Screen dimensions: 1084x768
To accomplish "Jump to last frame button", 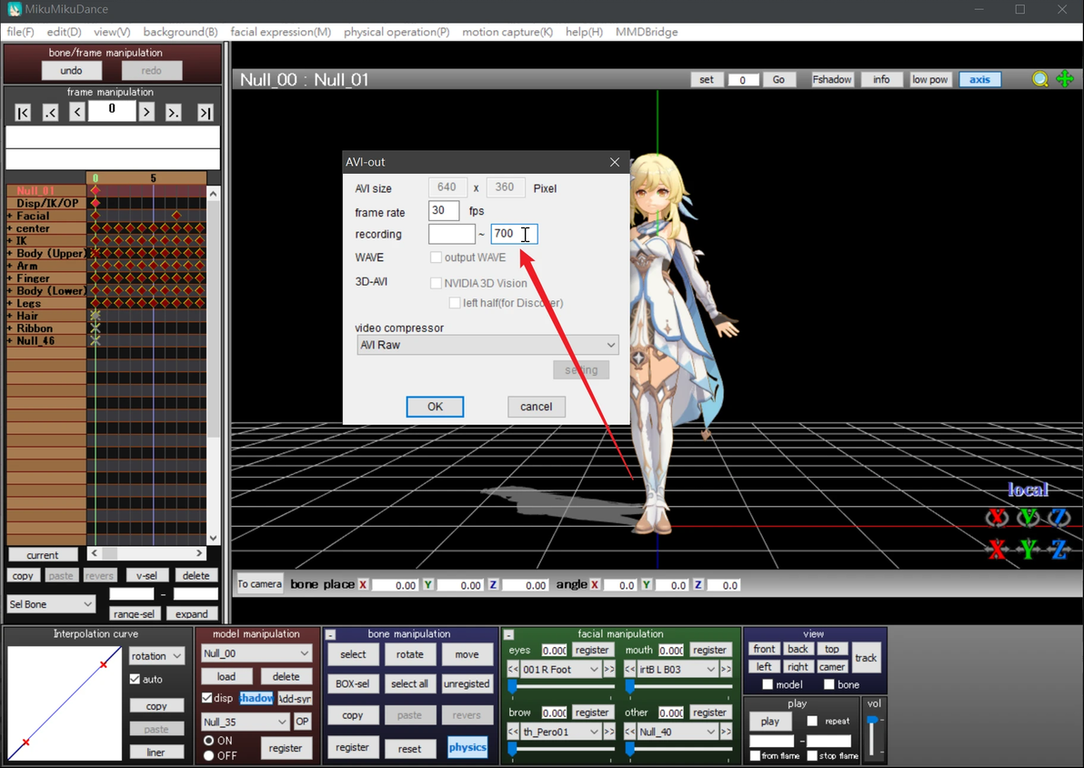I will tap(206, 112).
